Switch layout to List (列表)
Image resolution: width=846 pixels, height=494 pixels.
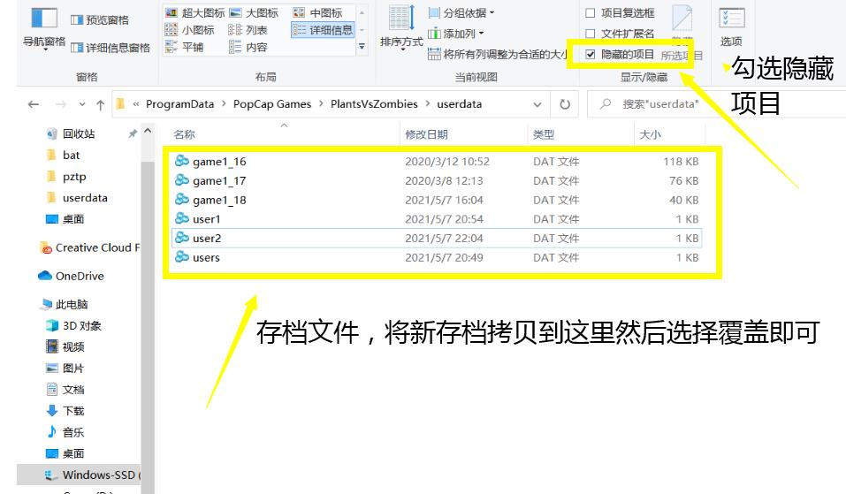(x=248, y=30)
